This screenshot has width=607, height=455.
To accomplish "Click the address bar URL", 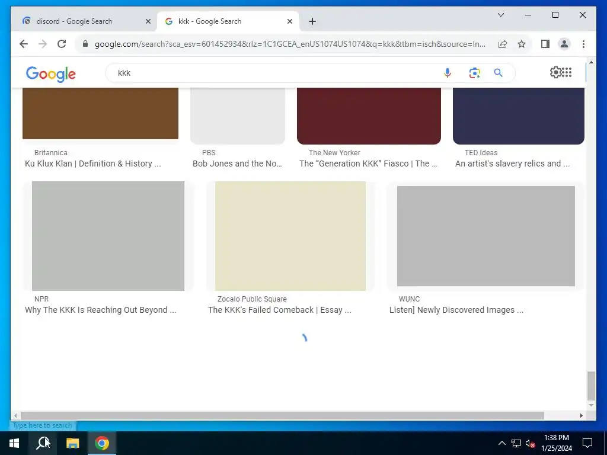I will [x=290, y=44].
